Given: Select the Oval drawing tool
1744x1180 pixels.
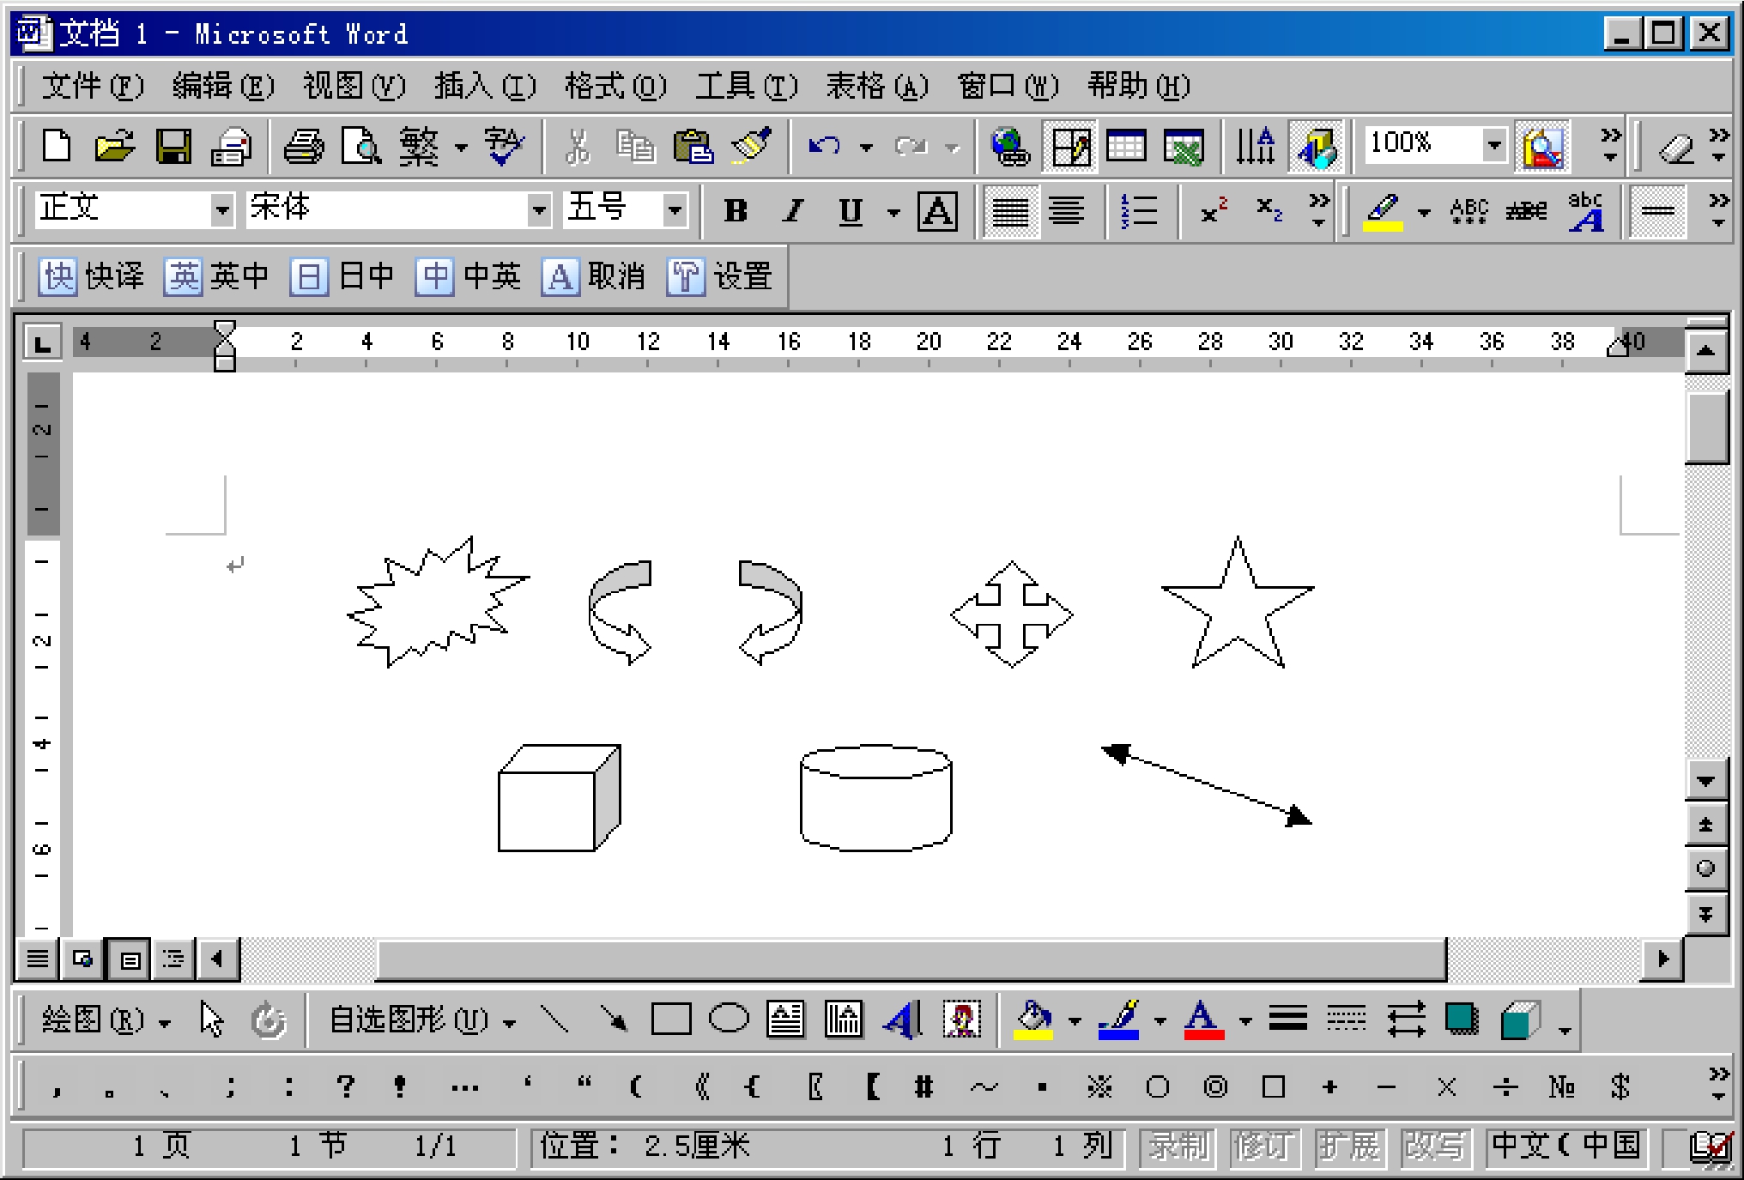Looking at the screenshot, I should click(x=729, y=1020).
